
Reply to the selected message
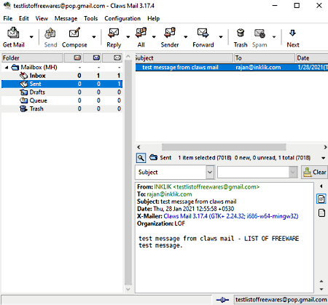pos(114,37)
